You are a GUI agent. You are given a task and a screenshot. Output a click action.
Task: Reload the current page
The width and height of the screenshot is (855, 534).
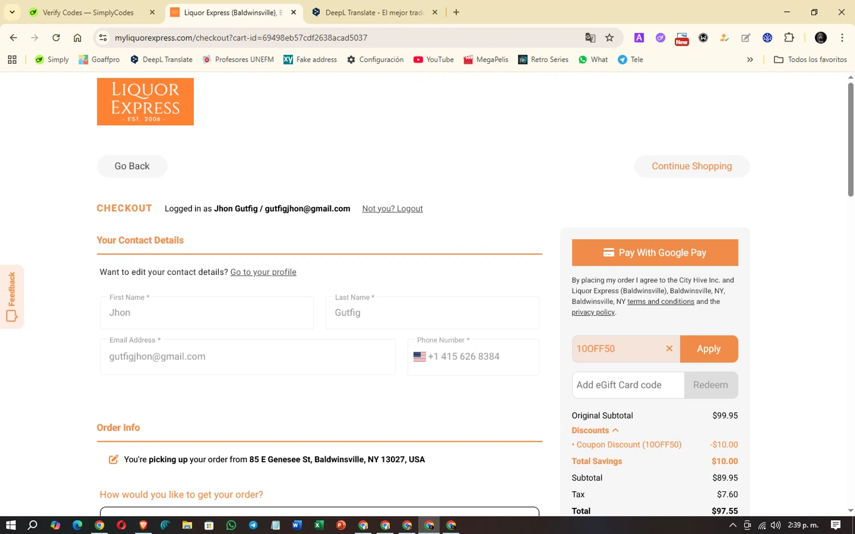pos(56,38)
